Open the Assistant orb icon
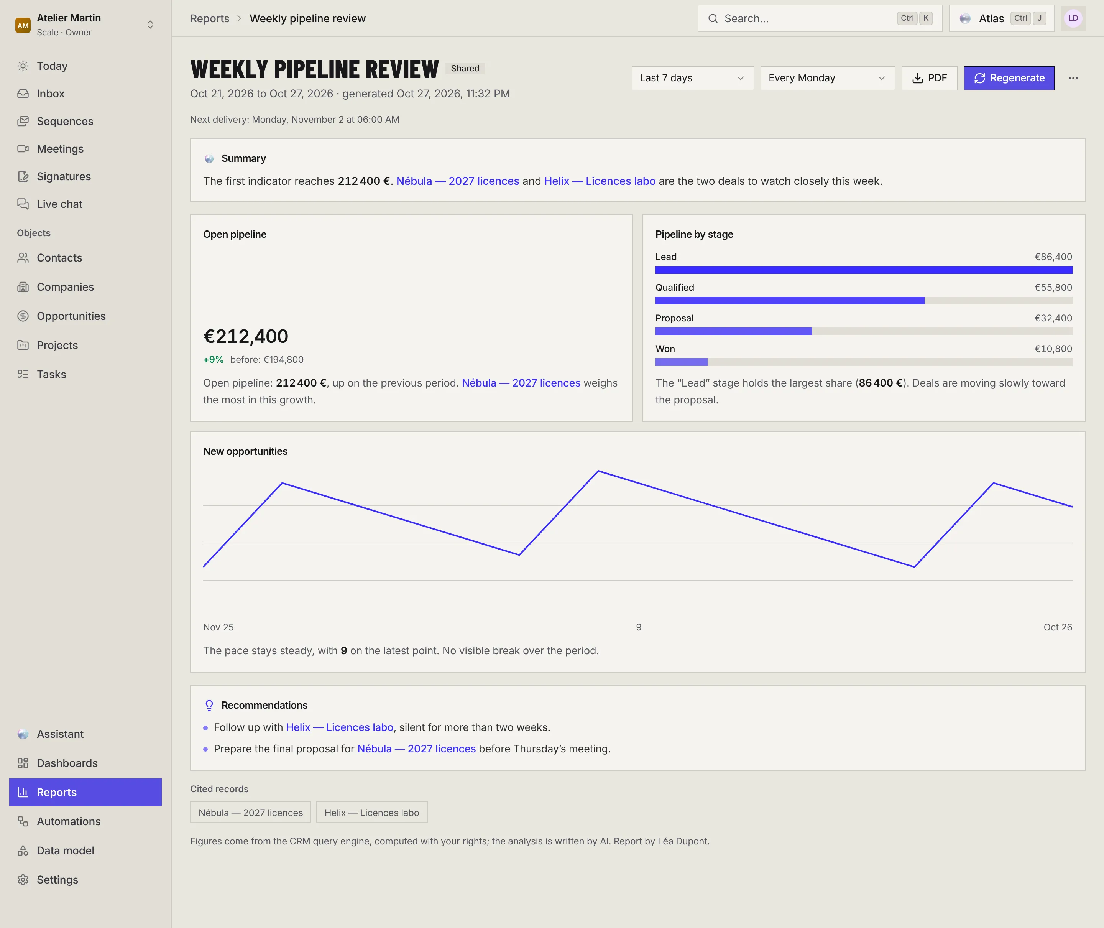This screenshot has width=1104, height=928. click(23, 734)
